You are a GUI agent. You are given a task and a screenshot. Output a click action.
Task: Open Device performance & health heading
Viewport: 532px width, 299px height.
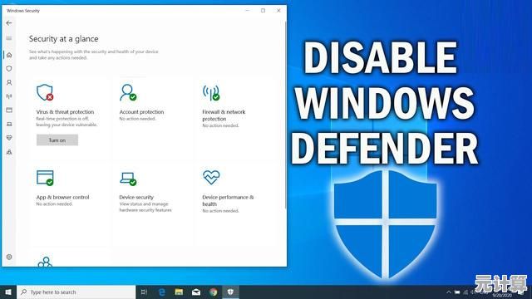[228, 200]
